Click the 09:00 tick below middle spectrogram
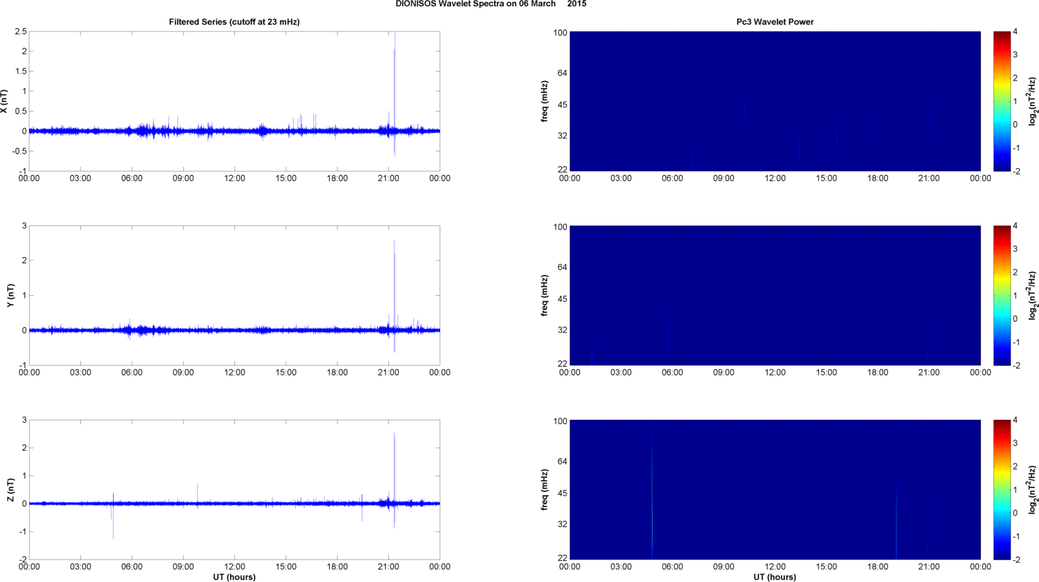Viewport: 1039px width, 582px height. pyautogui.click(x=724, y=373)
